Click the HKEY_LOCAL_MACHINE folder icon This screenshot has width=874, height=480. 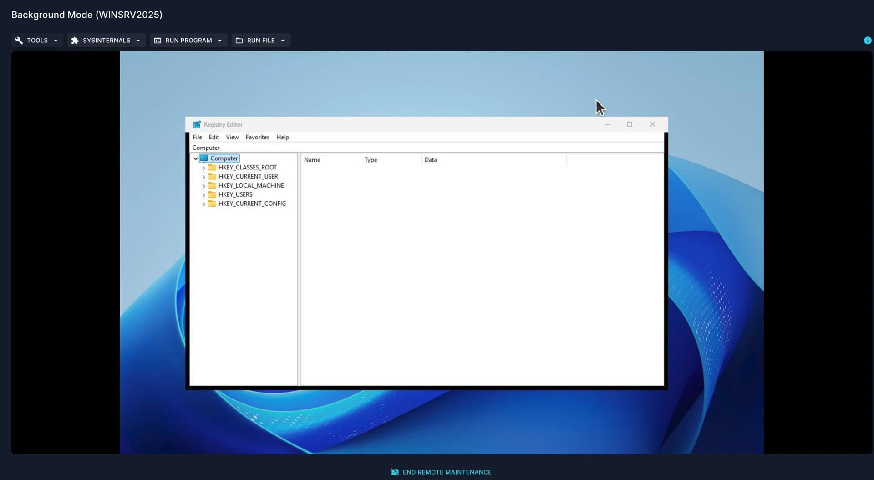pyautogui.click(x=212, y=185)
